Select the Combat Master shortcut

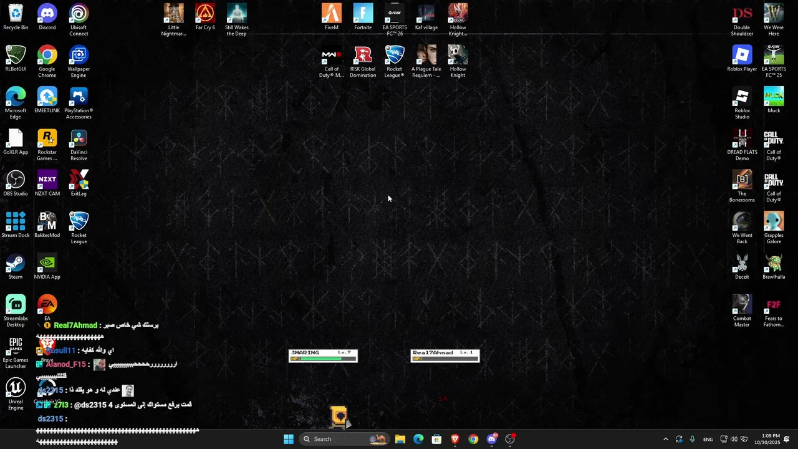coord(742,311)
